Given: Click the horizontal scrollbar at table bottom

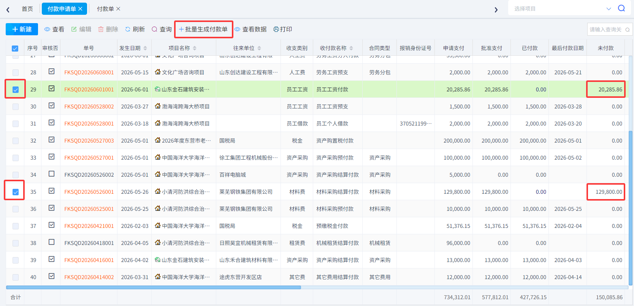Looking at the screenshot, I should (x=154, y=287).
